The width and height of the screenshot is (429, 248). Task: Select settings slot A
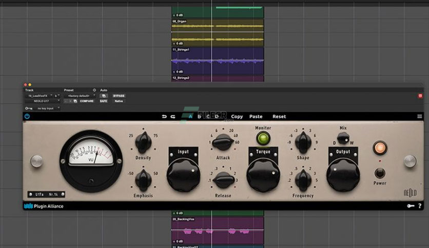[x=190, y=117]
